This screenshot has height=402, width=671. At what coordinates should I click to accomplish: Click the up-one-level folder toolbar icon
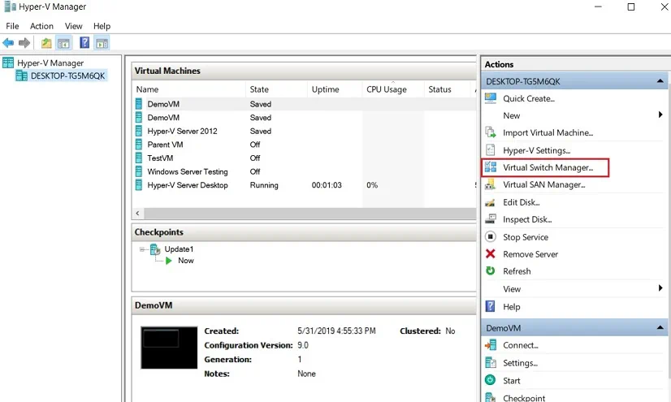click(46, 43)
